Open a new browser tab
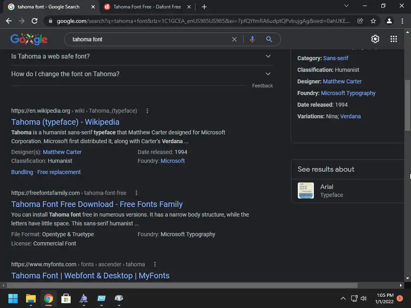Viewport: 411px width, 308px height. pos(204,7)
